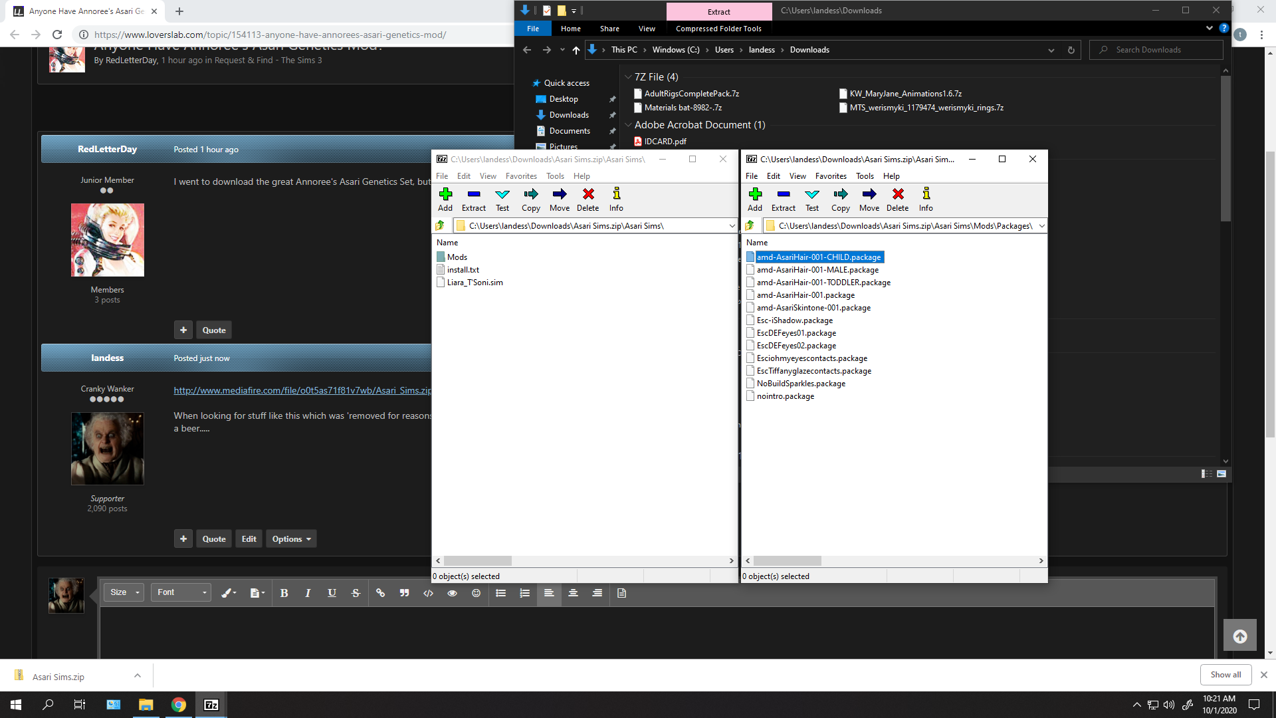This screenshot has width=1276, height=718.
Task: Click Extract in the Asari Sims\ 7-Zip window
Action: point(474,199)
